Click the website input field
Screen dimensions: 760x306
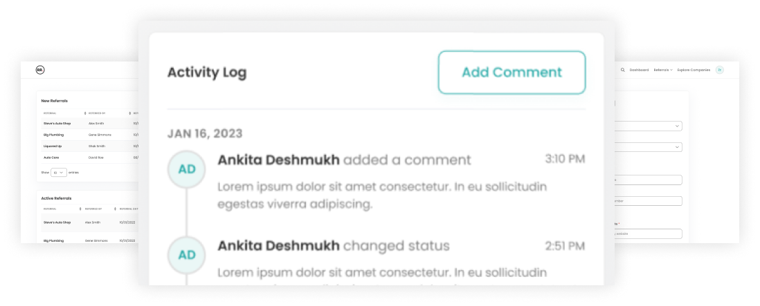(x=648, y=234)
